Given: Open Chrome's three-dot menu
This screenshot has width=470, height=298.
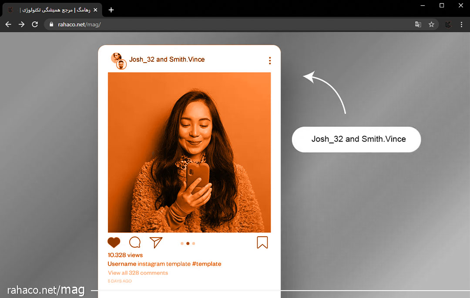Looking at the screenshot, I should [462, 24].
